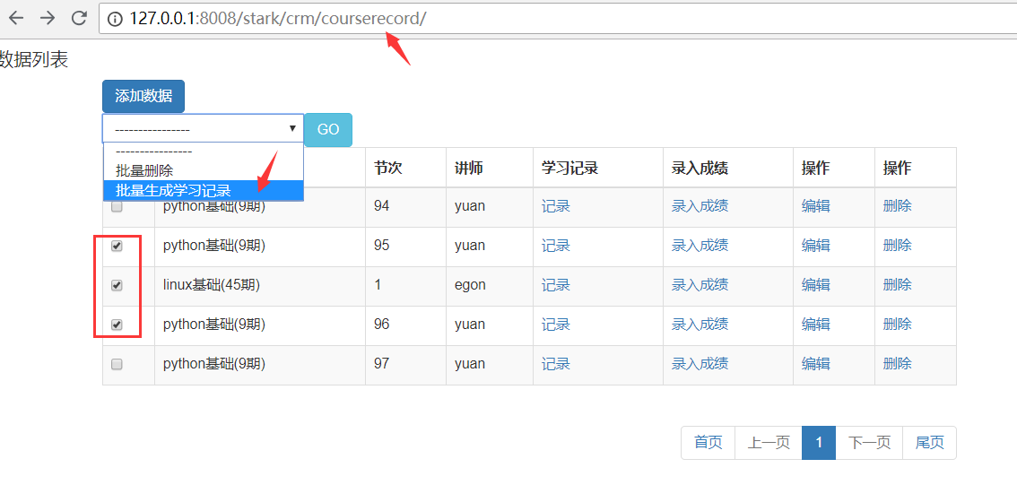Edit the lesson 95 row via 编辑
1017x485 pixels.
pos(816,245)
